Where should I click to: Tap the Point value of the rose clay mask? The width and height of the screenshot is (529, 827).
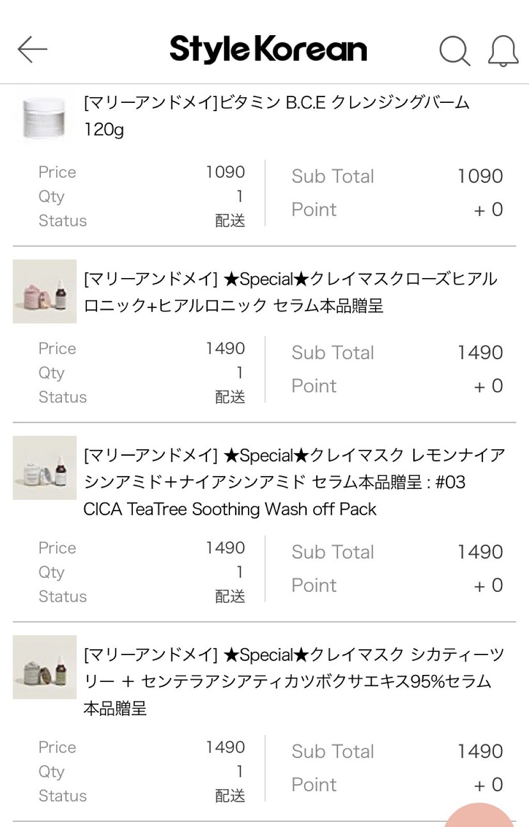tap(488, 386)
